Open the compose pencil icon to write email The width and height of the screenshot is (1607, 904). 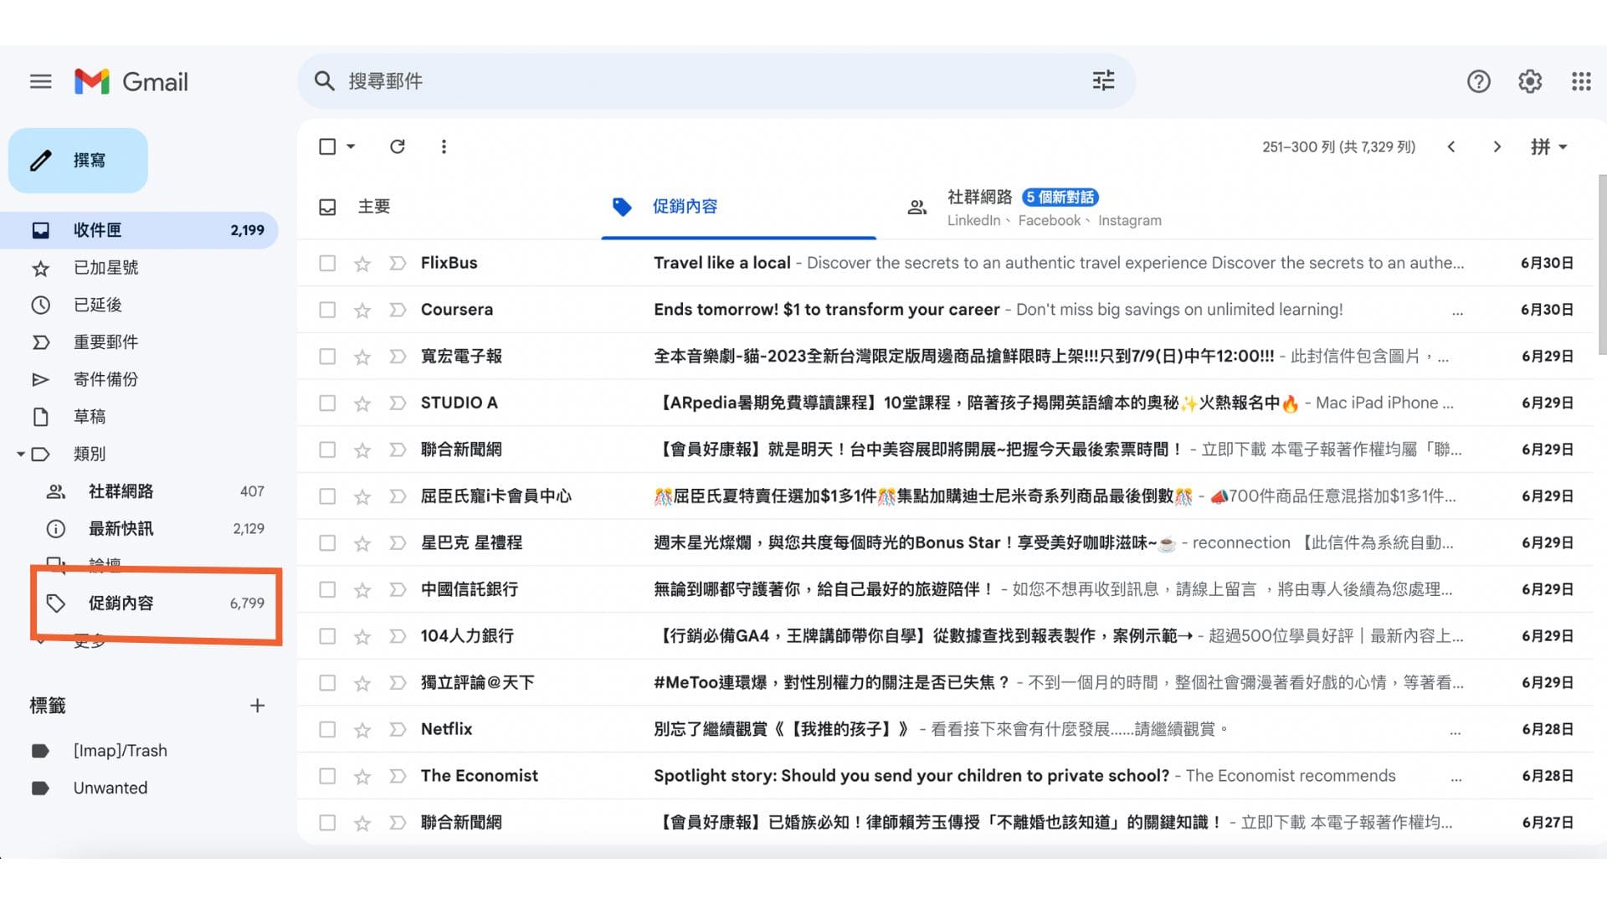tap(40, 160)
